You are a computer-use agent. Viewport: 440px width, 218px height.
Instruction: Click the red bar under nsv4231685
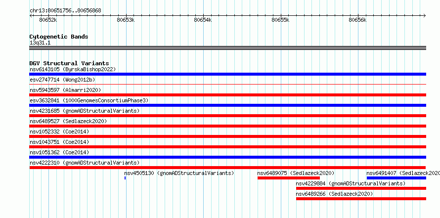[227, 116]
